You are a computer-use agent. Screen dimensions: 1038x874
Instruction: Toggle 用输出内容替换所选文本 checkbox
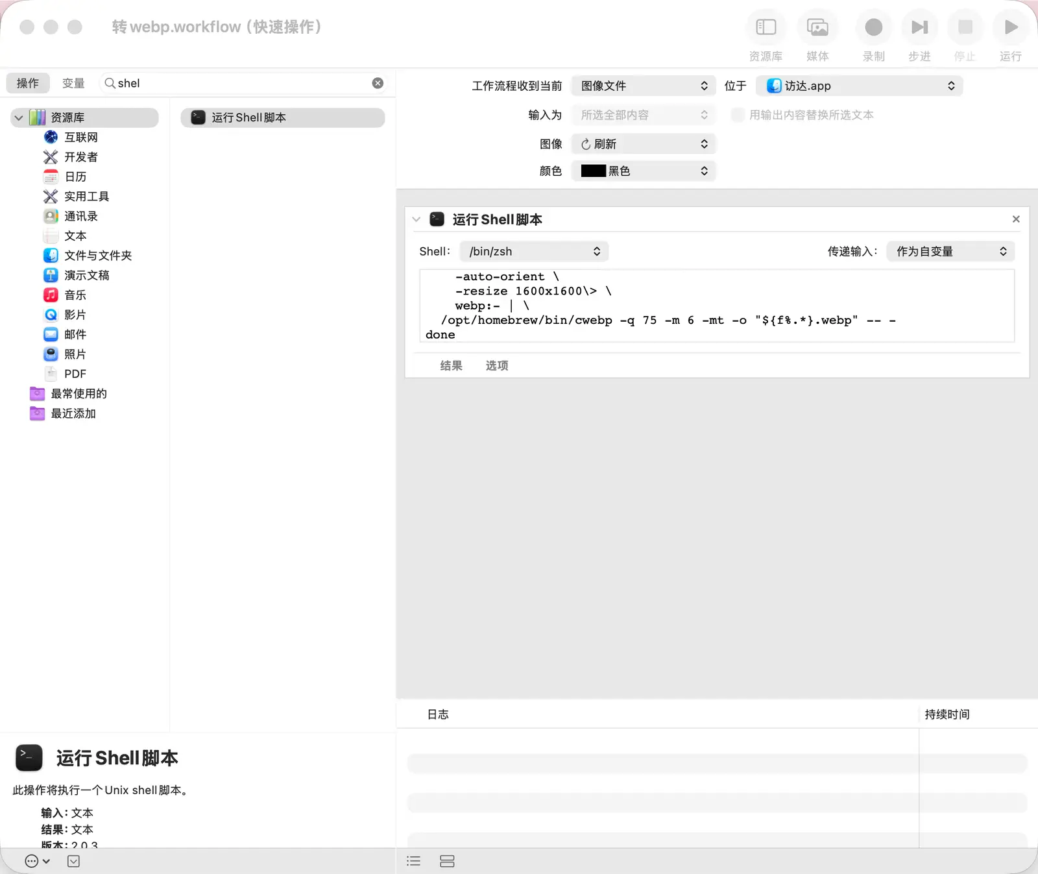737,115
